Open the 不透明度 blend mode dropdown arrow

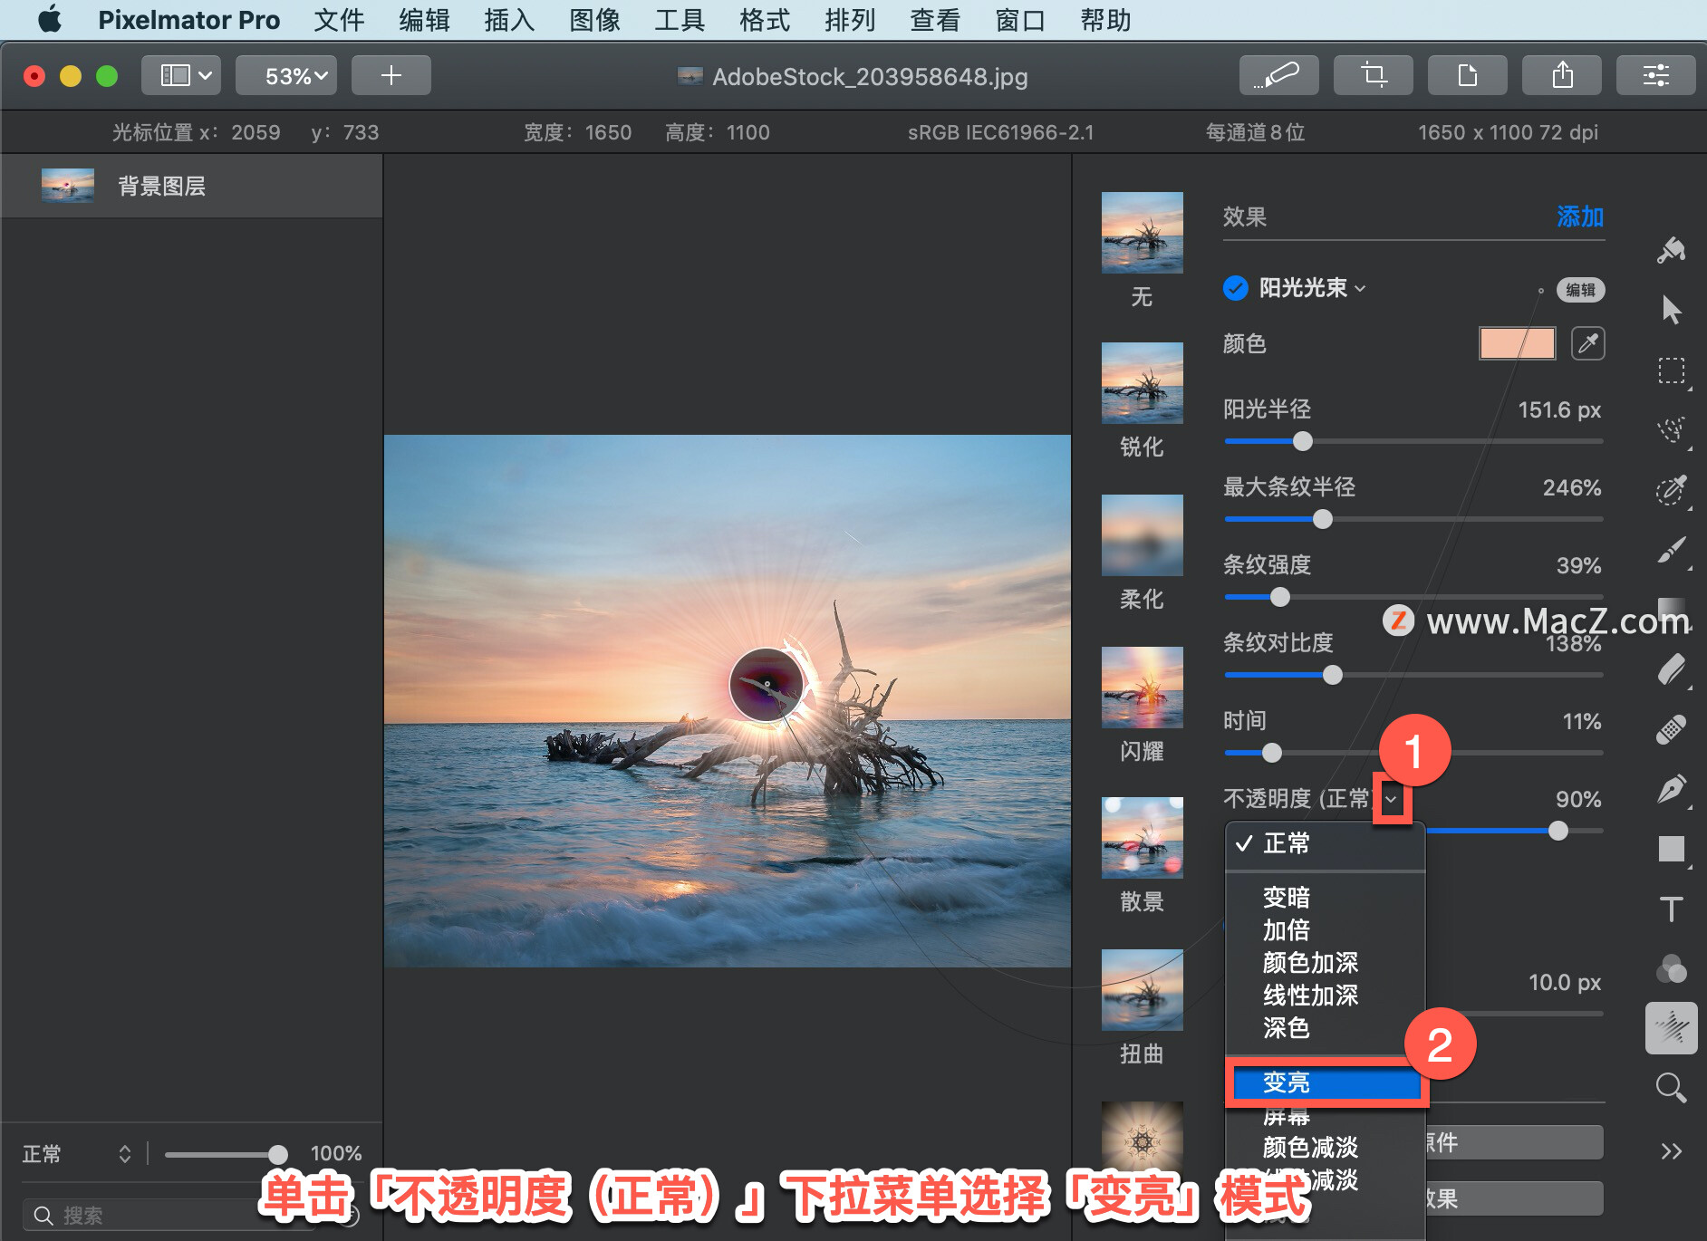1392,799
